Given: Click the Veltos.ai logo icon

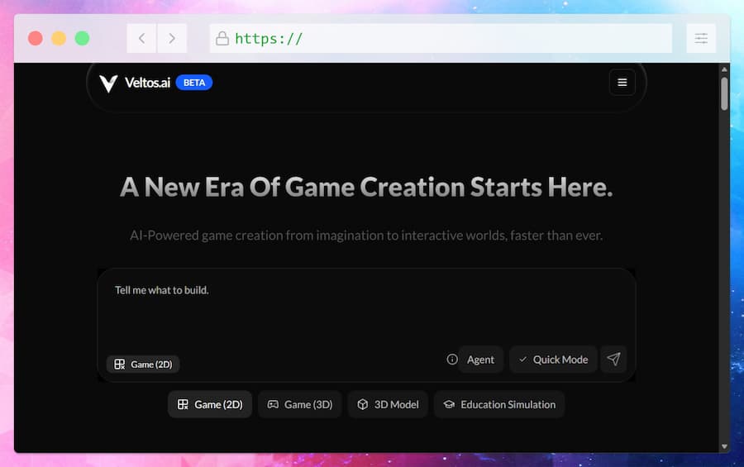Looking at the screenshot, I should [x=108, y=83].
